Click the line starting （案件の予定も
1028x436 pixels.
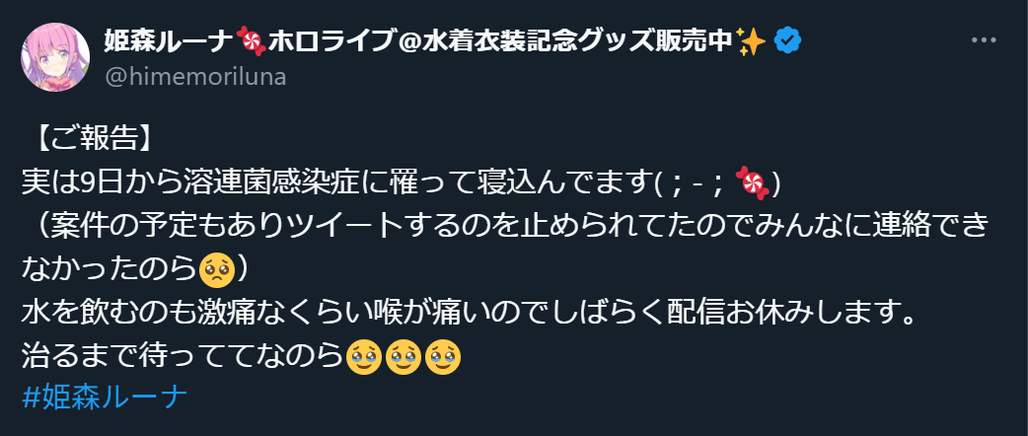click(x=506, y=226)
